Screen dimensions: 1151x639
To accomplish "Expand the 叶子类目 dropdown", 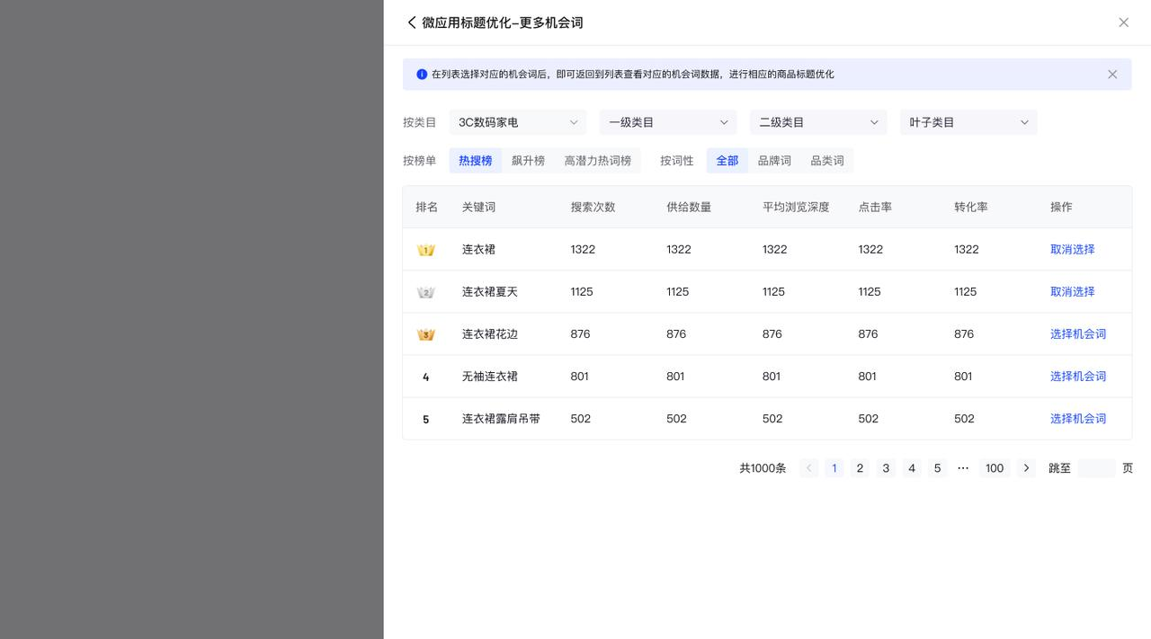I will (x=968, y=122).
